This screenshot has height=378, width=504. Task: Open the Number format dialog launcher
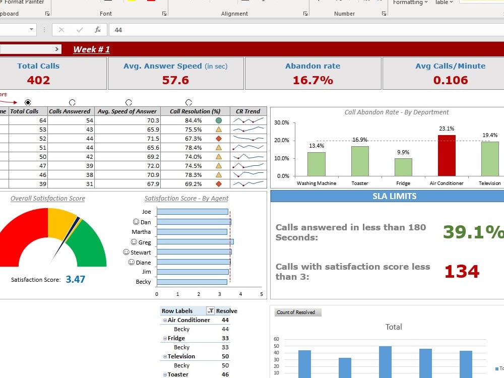[x=384, y=14]
